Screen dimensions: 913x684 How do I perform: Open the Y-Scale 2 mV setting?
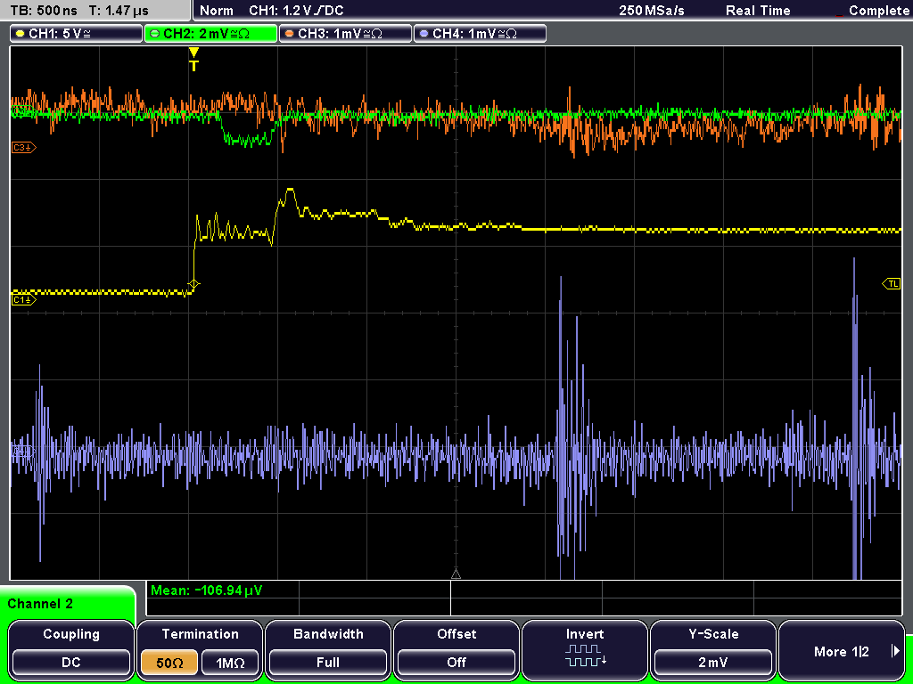pyautogui.click(x=713, y=649)
